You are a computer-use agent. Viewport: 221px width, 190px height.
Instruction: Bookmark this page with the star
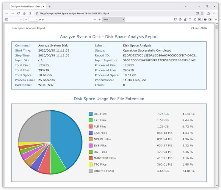pyautogui.click(x=202, y=13)
